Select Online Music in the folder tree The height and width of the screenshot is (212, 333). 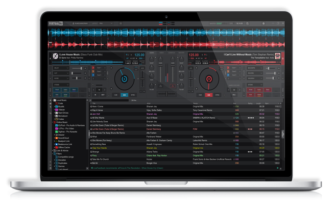pyautogui.click(x=61, y=122)
